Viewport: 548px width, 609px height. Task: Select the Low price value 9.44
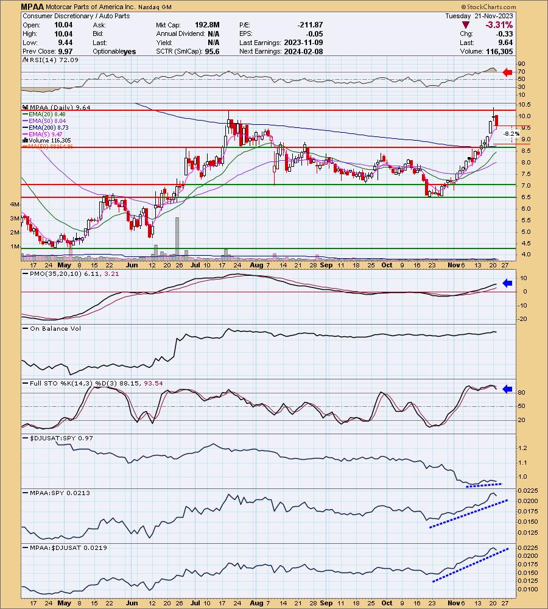65,43
